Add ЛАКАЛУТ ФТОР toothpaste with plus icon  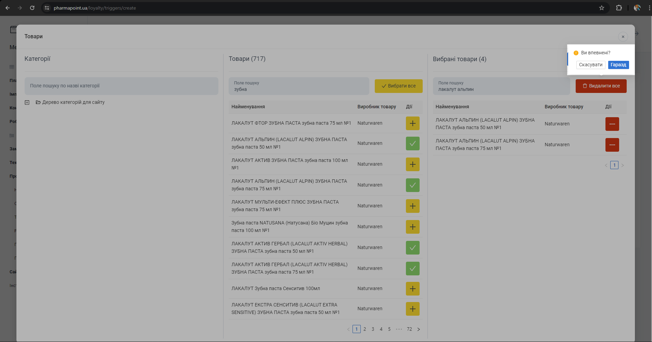tap(412, 123)
